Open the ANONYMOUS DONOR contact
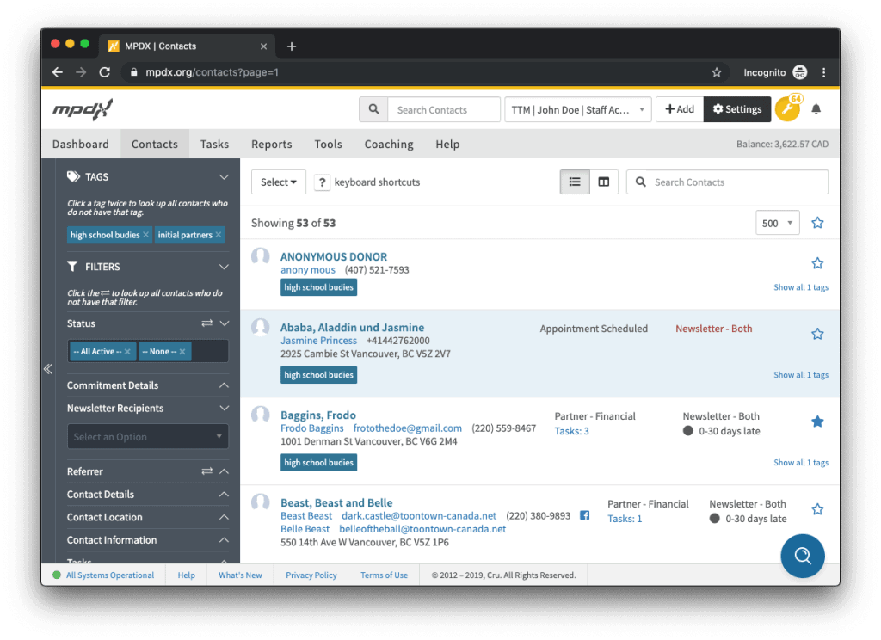Screen dimensions: 881x640 pos(334,257)
